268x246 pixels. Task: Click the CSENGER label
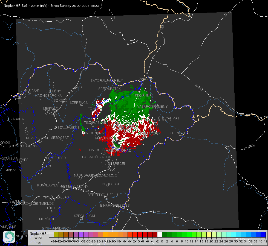(178, 133)
